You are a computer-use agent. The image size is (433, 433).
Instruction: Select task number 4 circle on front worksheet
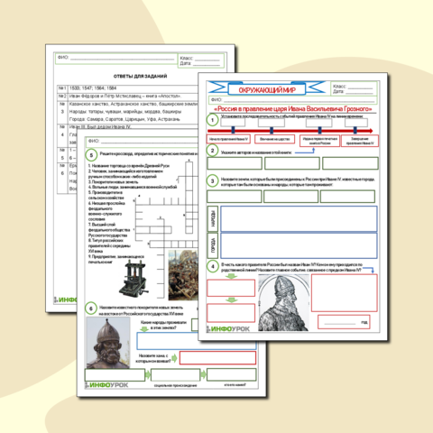pos(213,266)
